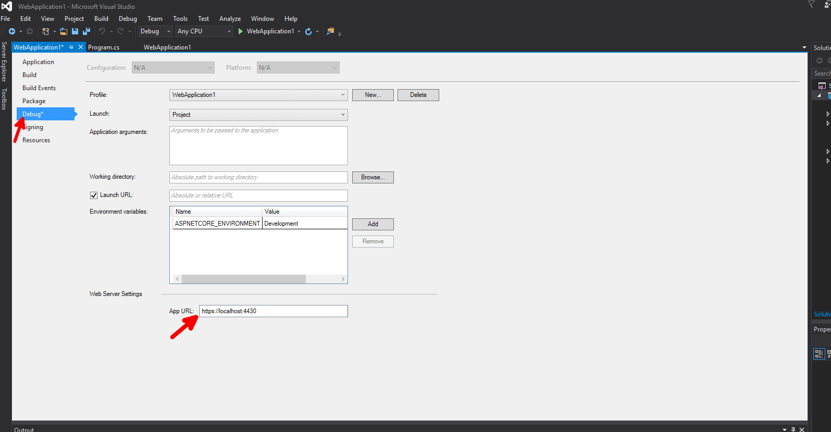Open the Window menu
The image size is (831, 432).
(262, 19)
